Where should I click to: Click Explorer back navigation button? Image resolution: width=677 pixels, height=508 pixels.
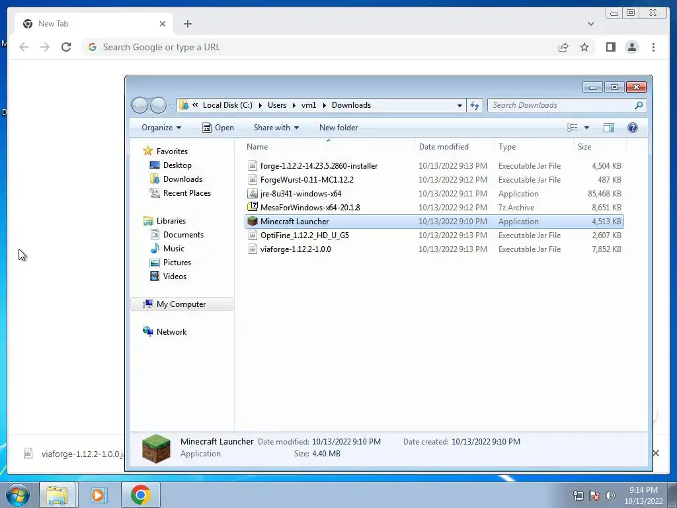click(139, 105)
